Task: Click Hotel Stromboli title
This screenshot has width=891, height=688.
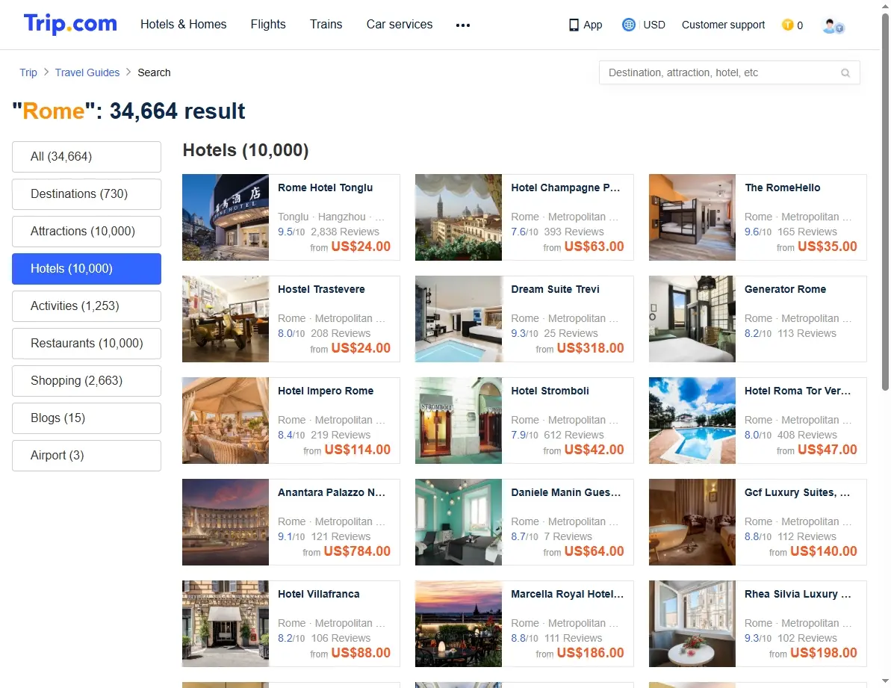Action: [x=550, y=391]
